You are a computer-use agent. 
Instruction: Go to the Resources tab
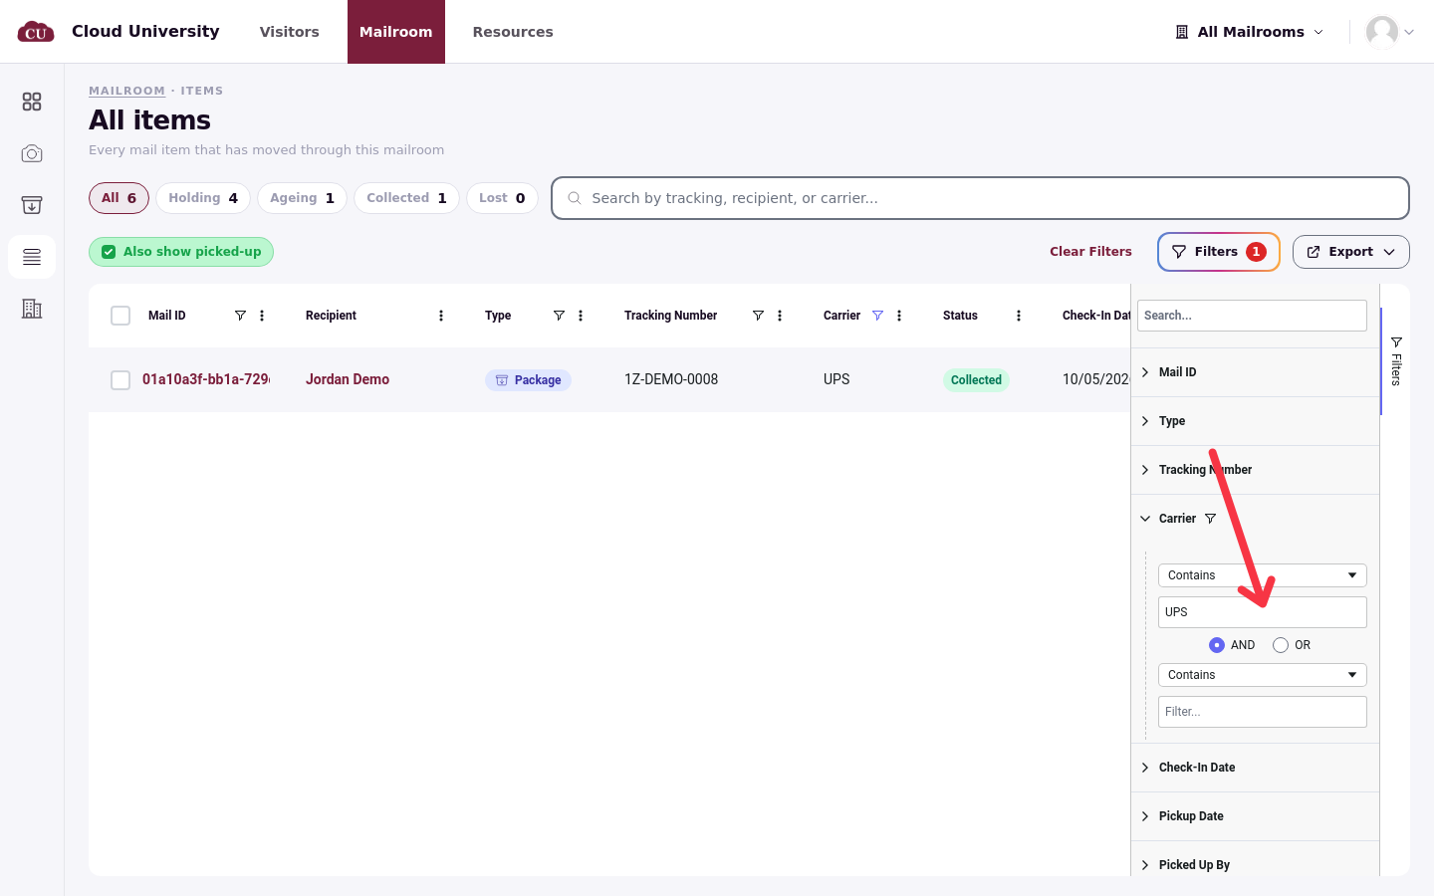pyautogui.click(x=513, y=32)
